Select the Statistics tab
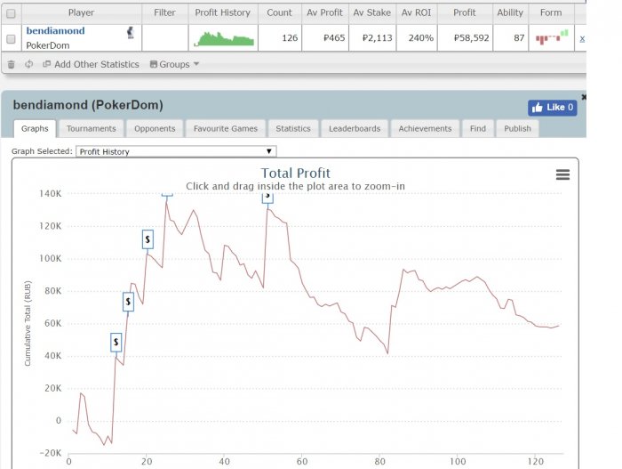The height and width of the screenshot is (469, 622). [293, 128]
